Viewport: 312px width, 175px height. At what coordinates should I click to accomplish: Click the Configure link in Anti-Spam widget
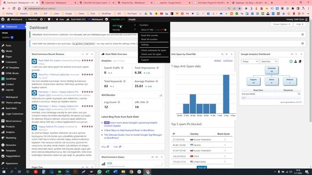(x=228, y=60)
